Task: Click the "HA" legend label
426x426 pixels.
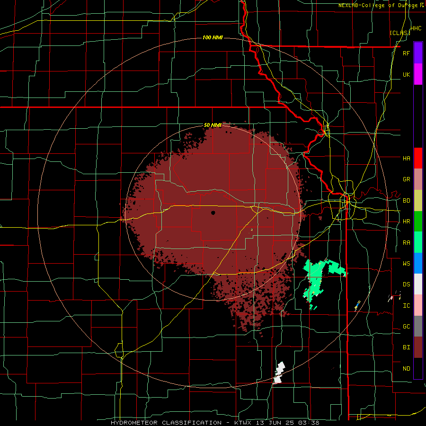Action: pyautogui.click(x=406, y=158)
